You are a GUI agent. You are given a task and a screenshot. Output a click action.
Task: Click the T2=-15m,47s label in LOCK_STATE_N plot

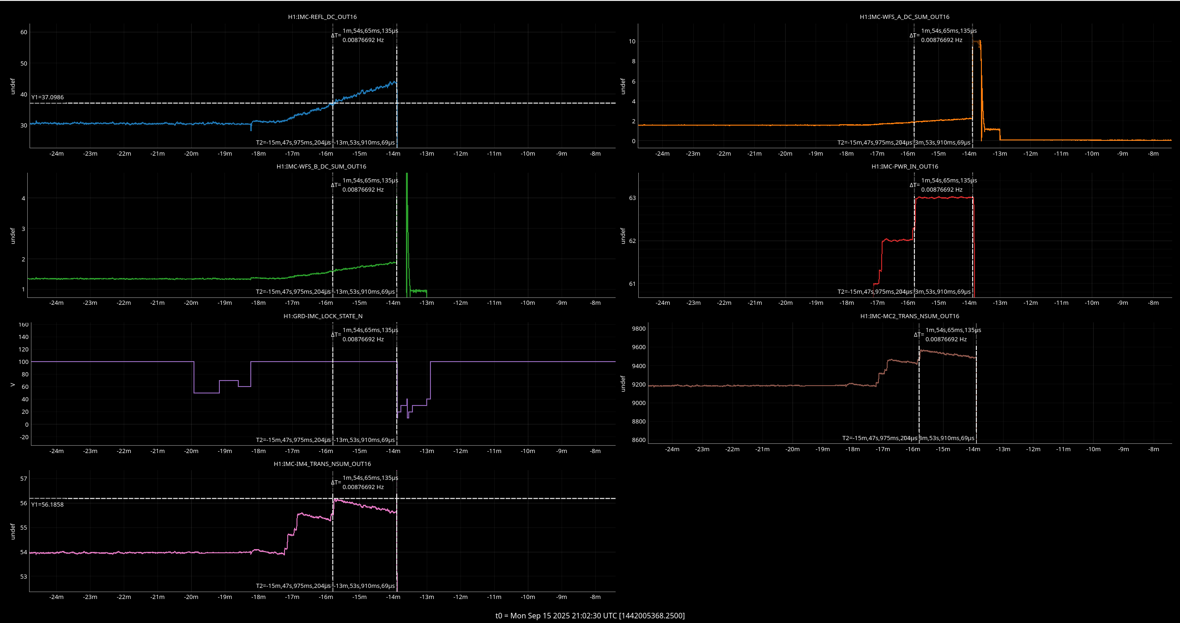coord(293,440)
